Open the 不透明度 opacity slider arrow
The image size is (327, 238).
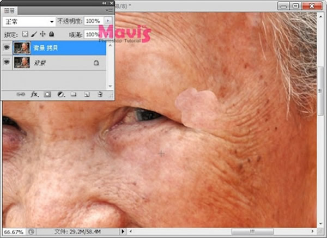(x=107, y=21)
